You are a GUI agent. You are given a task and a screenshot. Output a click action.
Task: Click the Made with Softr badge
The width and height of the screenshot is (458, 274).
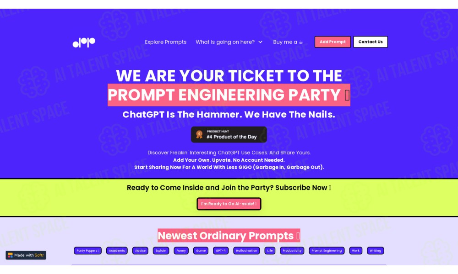(x=26, y=255)
